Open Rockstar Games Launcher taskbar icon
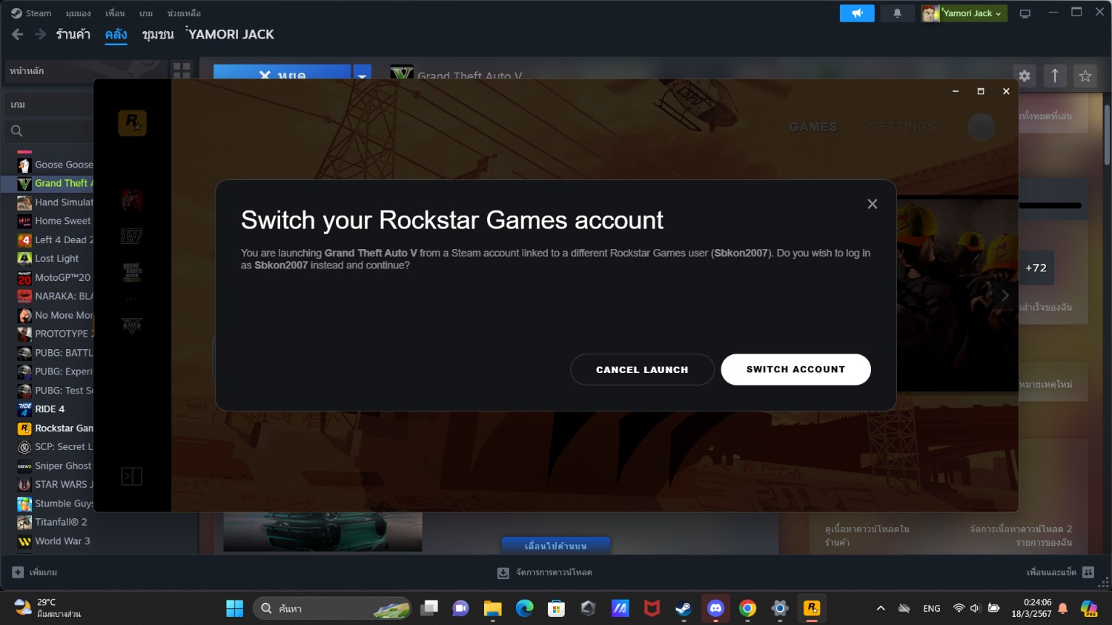Screen dimensions: 1112x625 click(x=812, y=609)
